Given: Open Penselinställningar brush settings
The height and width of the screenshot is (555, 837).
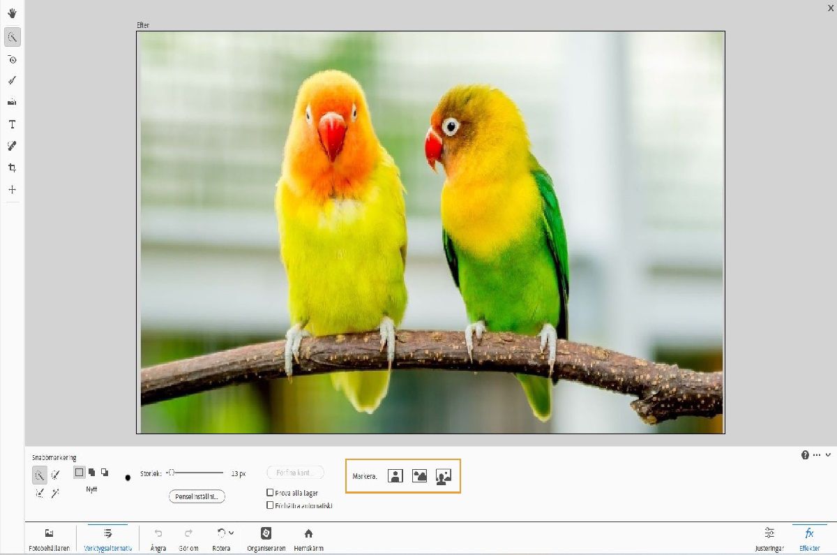Looking at the screenshot, I should 197,496.
